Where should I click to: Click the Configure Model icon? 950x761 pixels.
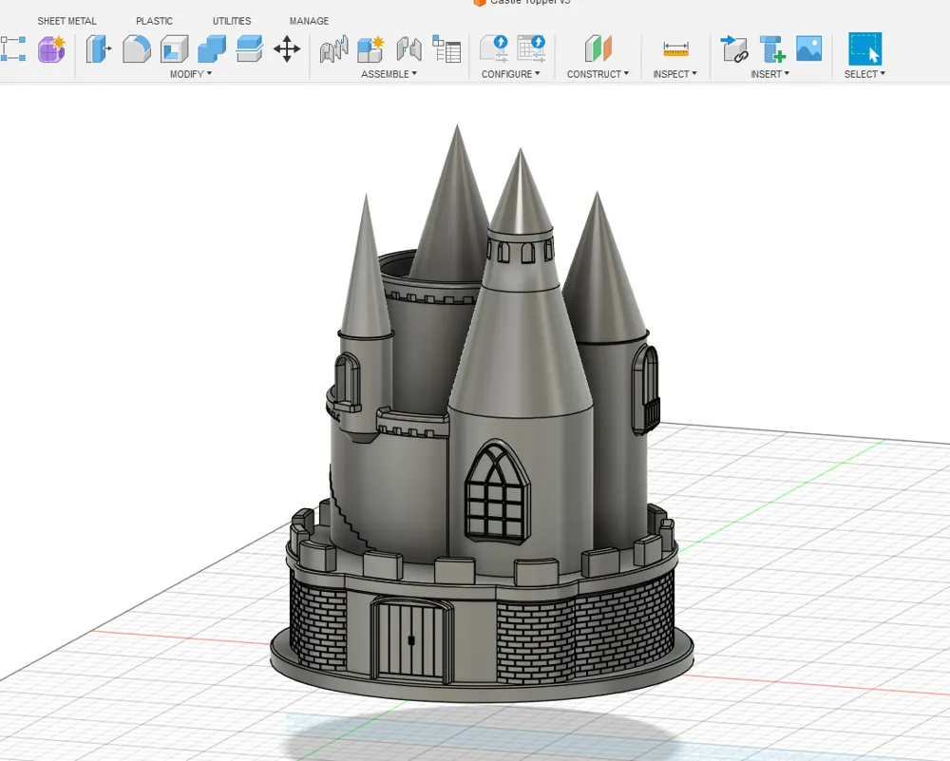pos(494,49)
